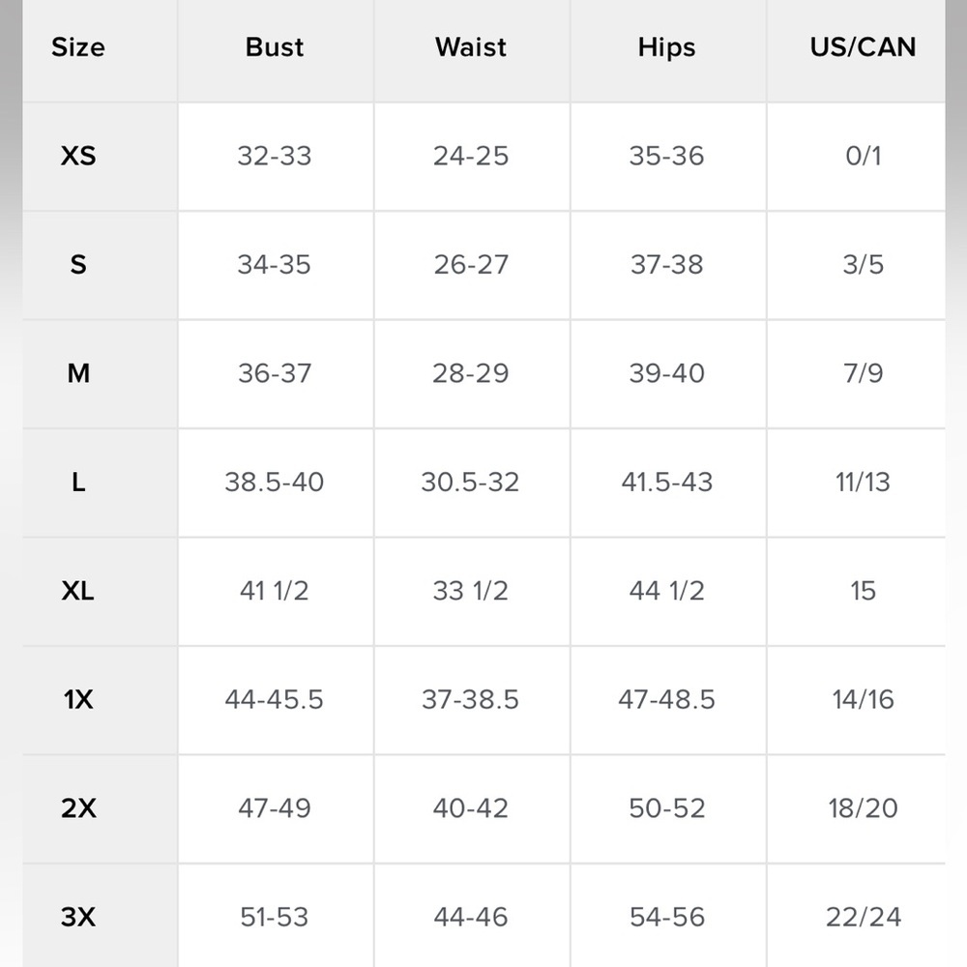Select the S size row label

[78, 264]
